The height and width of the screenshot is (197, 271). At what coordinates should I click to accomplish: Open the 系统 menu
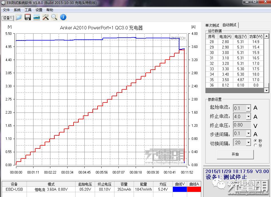(x=17, y=10)
